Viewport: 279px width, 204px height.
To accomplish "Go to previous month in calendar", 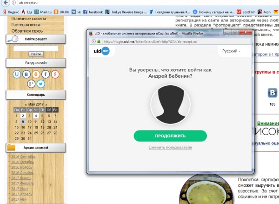I will click(x=26, y=104).
